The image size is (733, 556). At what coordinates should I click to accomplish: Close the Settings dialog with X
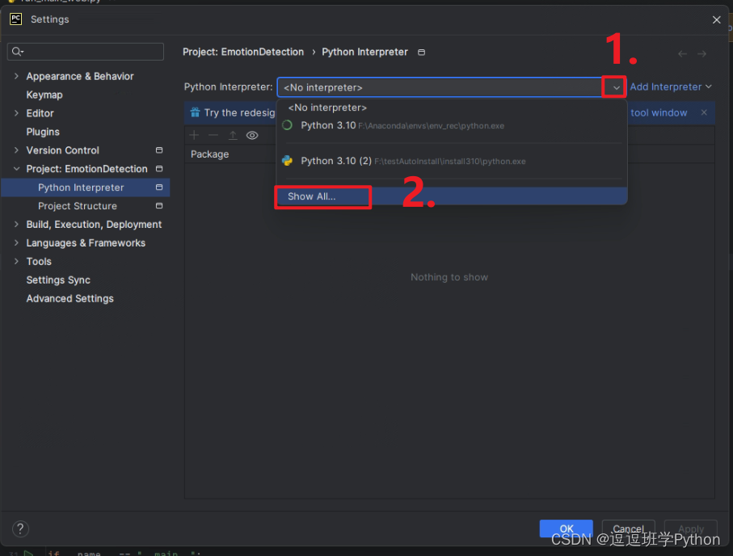coord(716,19)
